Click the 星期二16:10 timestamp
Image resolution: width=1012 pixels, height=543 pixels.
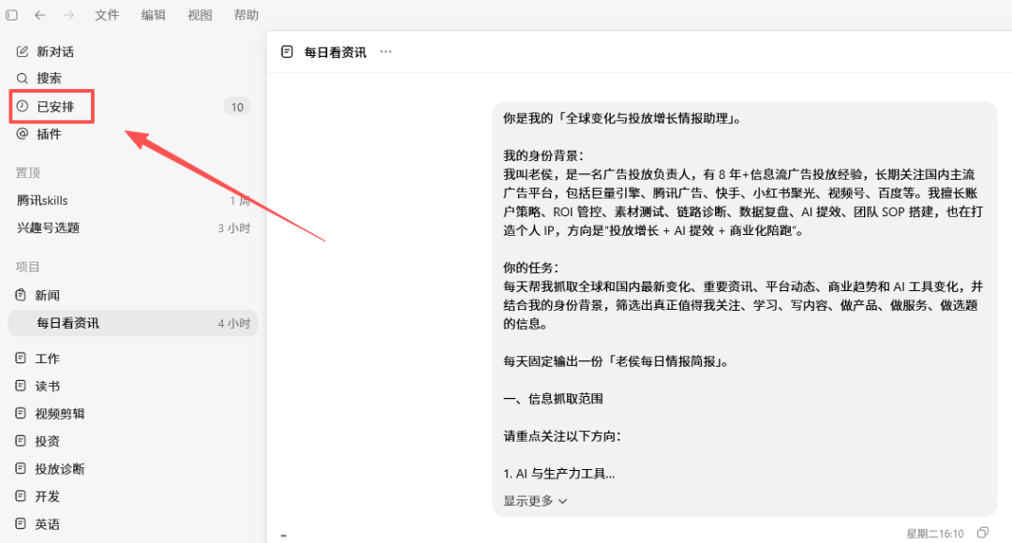934,534
